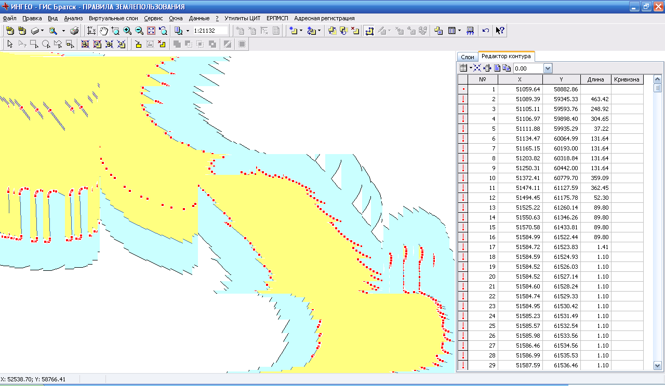665x386 pixels.
Task: Pick the polygon selection tool
Action: [58, 44]
